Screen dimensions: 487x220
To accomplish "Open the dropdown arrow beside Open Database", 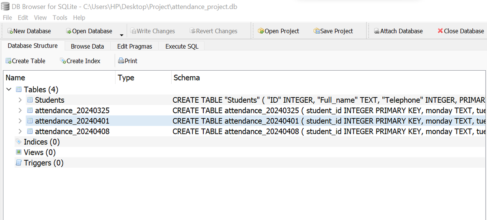I will pyautogui.click(x=121, y=35).
